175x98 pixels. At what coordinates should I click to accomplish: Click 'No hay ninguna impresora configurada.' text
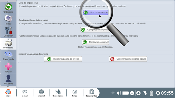pos(96,47)
